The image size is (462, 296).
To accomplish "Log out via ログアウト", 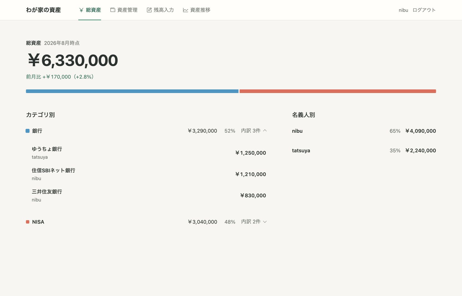I will tap(424, 10).
